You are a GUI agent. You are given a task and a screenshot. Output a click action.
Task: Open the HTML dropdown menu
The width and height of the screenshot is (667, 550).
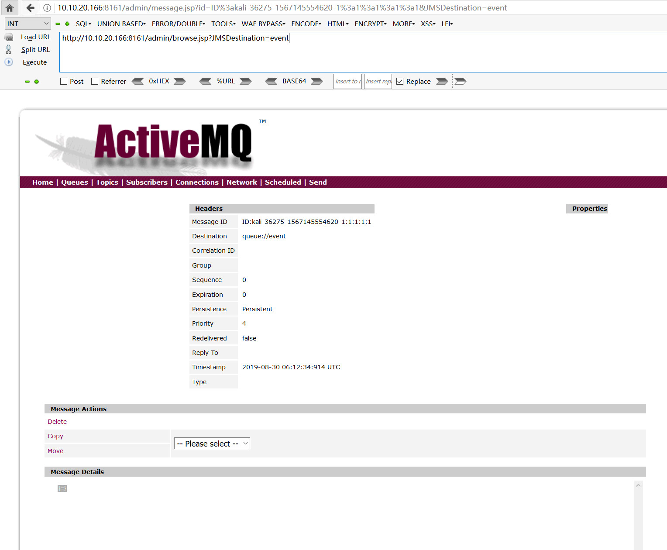338,24
